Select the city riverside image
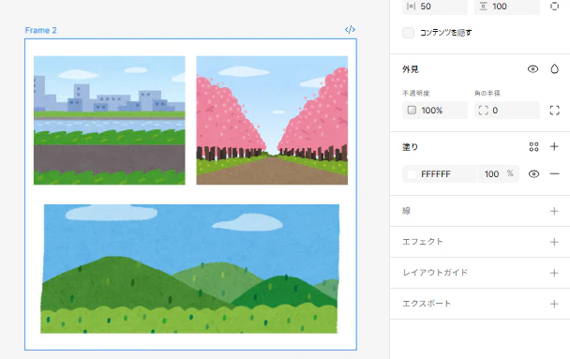The image size is (570, 359). 110,120
